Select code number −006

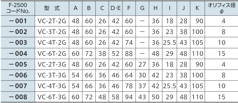pyautogui.click(x=18, y=75)
